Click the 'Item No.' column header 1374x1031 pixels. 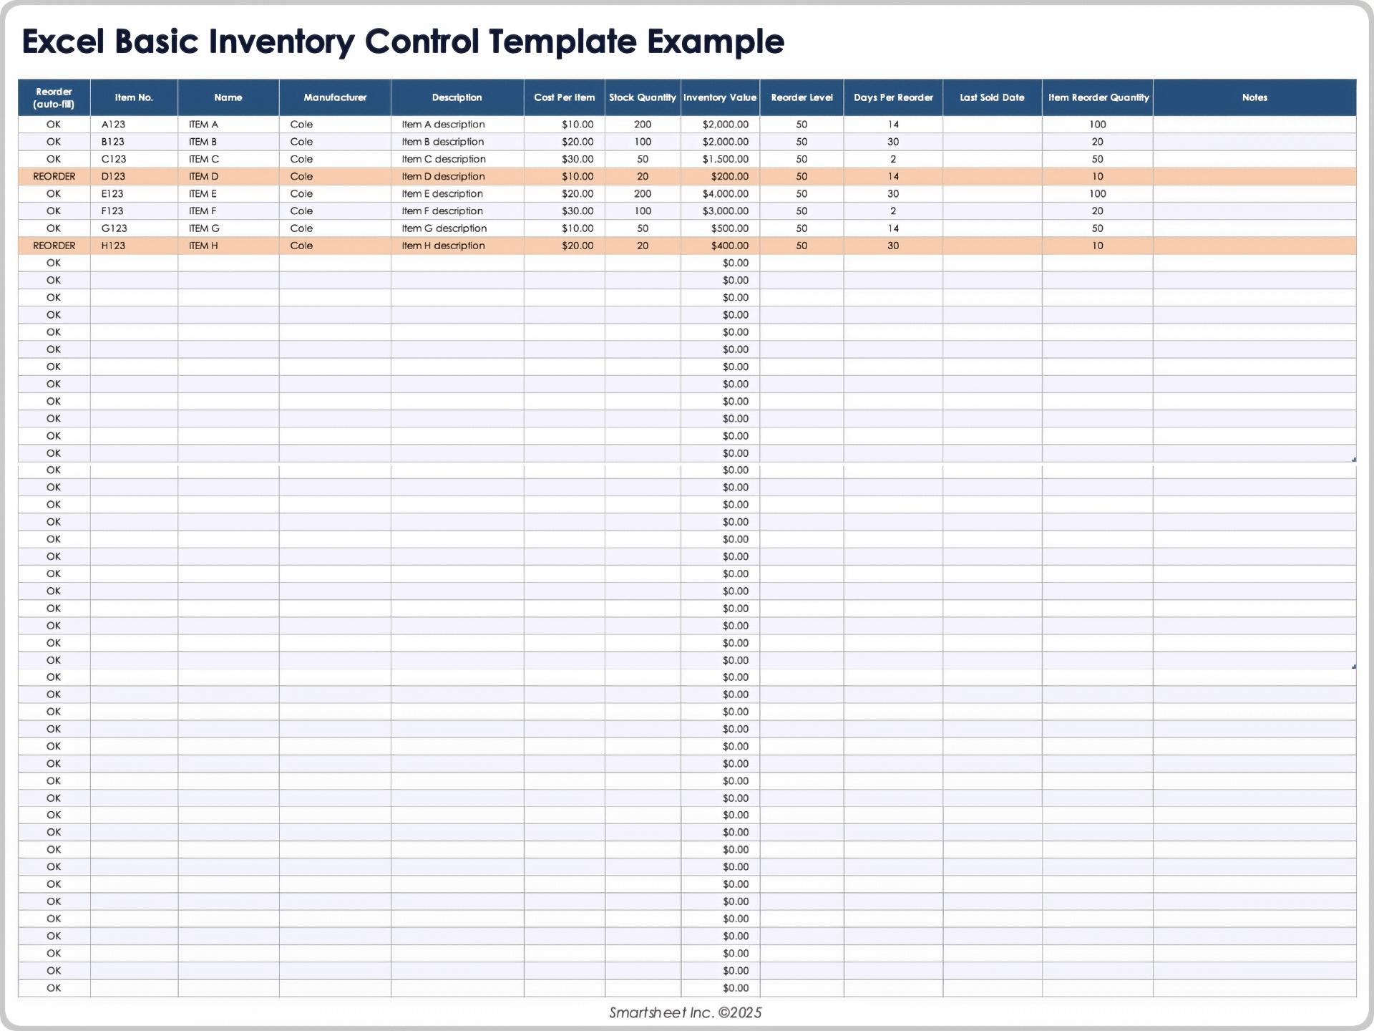[x=134, y=97]
